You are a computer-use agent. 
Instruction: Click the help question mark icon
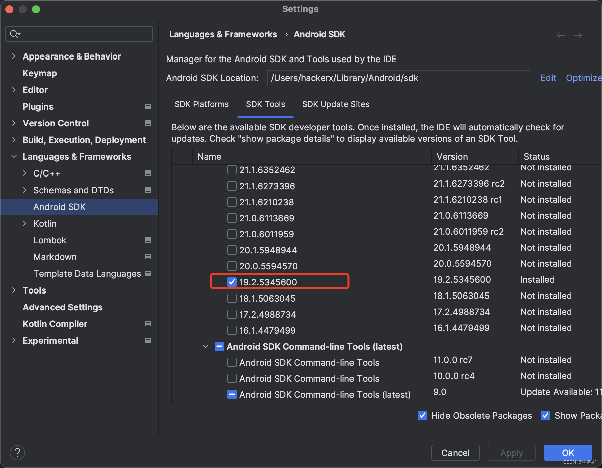pos(17,453)
